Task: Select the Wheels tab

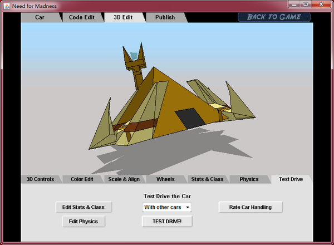Action: point(165,179)
